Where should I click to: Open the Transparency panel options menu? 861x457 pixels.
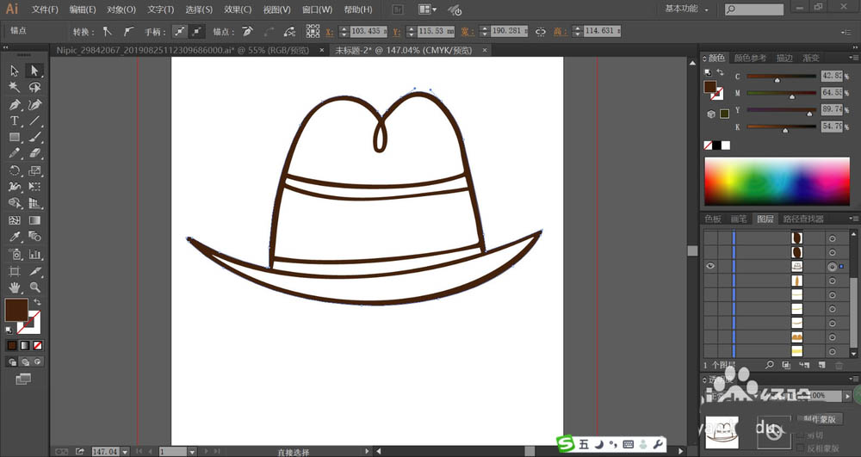(853, 379)
